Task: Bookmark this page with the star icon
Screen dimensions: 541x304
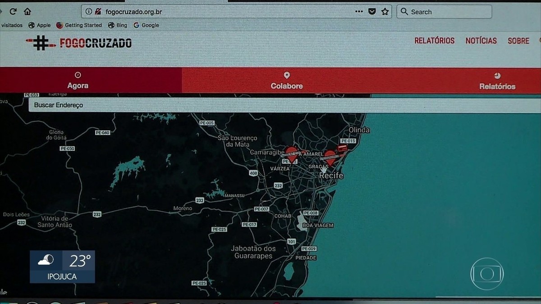Action: [385, 12]
